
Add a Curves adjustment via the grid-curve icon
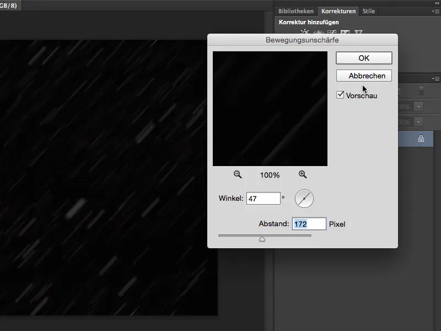pyautogui.click(x=332, y=32)
